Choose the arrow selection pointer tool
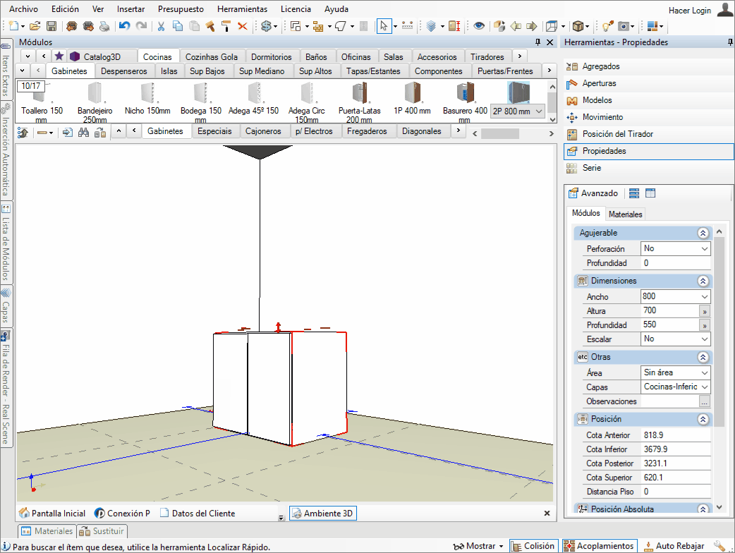 coord(384,26)
